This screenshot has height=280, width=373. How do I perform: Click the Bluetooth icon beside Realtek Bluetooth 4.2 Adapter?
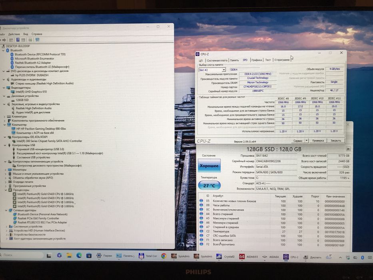[12, 63]
